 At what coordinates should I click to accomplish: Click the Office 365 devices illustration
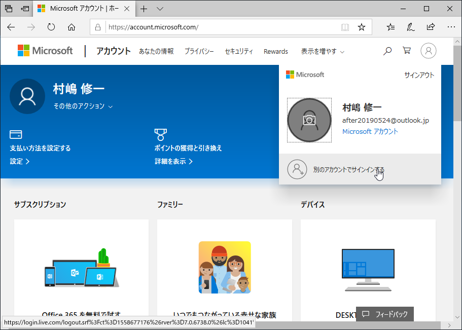(82, 268)
